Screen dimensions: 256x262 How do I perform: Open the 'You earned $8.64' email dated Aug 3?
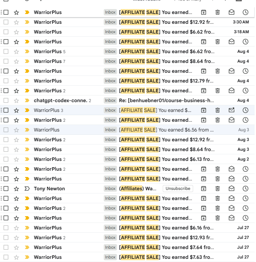click(167, 149)
